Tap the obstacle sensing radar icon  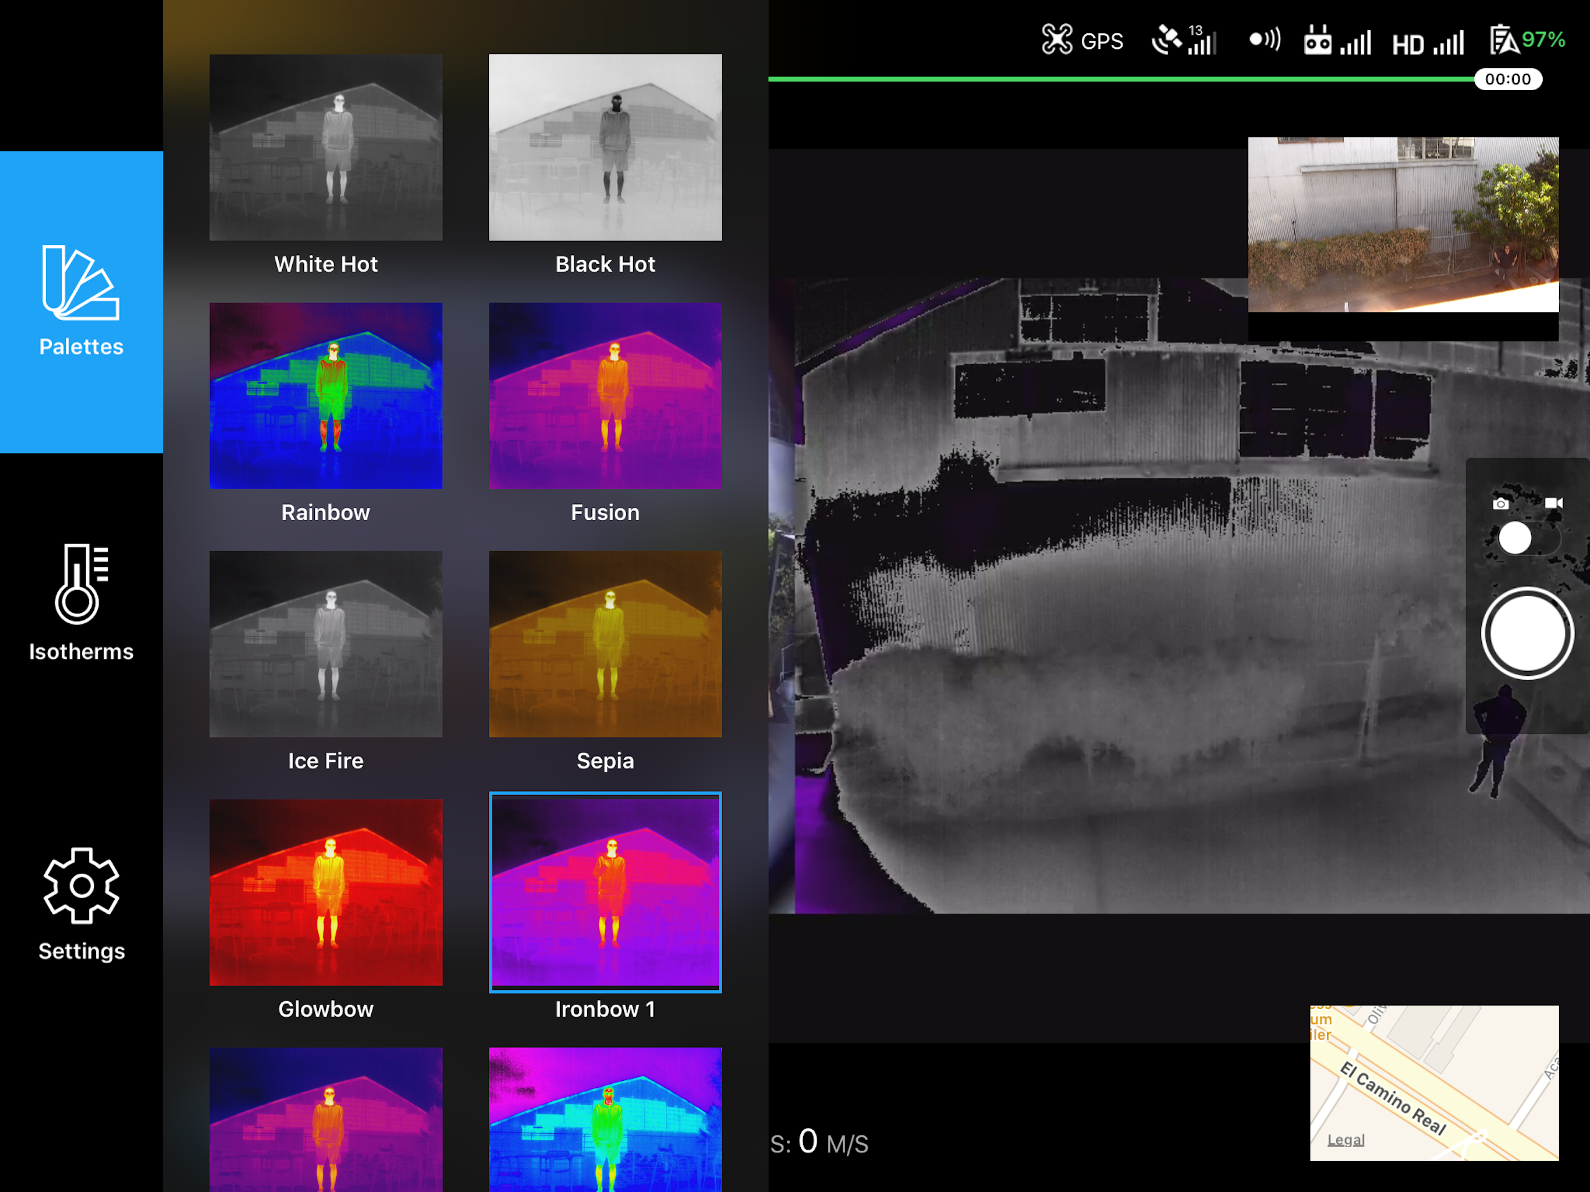click(x=1264, y=39)
